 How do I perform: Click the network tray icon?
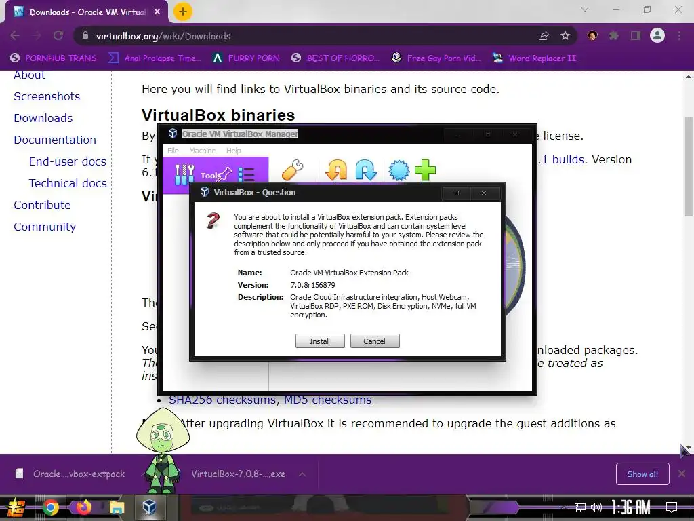pos(579,507)
